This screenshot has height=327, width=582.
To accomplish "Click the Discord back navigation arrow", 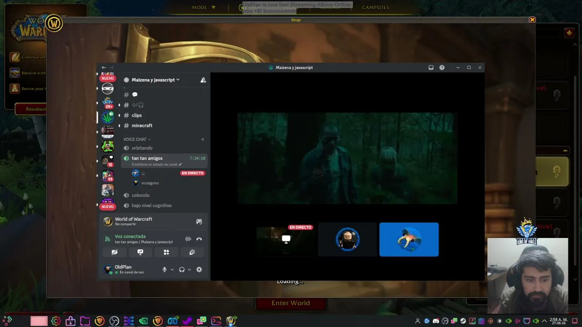I will point(104,68).
